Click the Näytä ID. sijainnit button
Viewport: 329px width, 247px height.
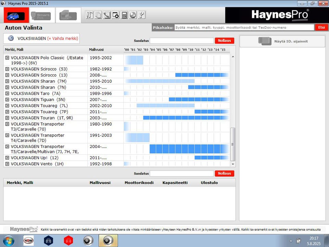click(x=282, y=41)
